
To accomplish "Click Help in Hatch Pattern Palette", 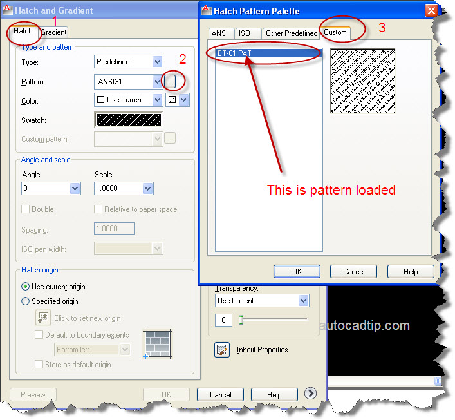I will pyautogui.click(x=411, y=272).
